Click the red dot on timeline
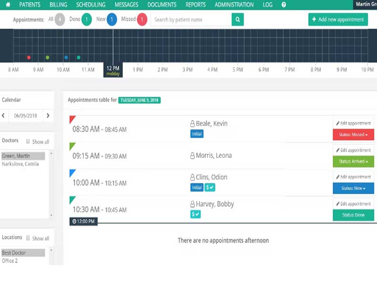 click(29, 57)
